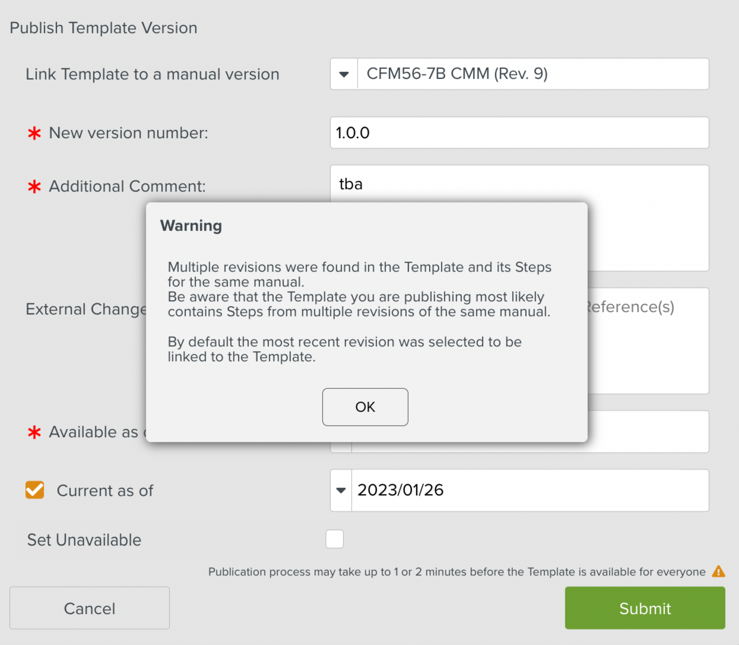The image size is (739, 645).
Task: Click the Available as of field right of the dialog
Action: click(648, 431)
